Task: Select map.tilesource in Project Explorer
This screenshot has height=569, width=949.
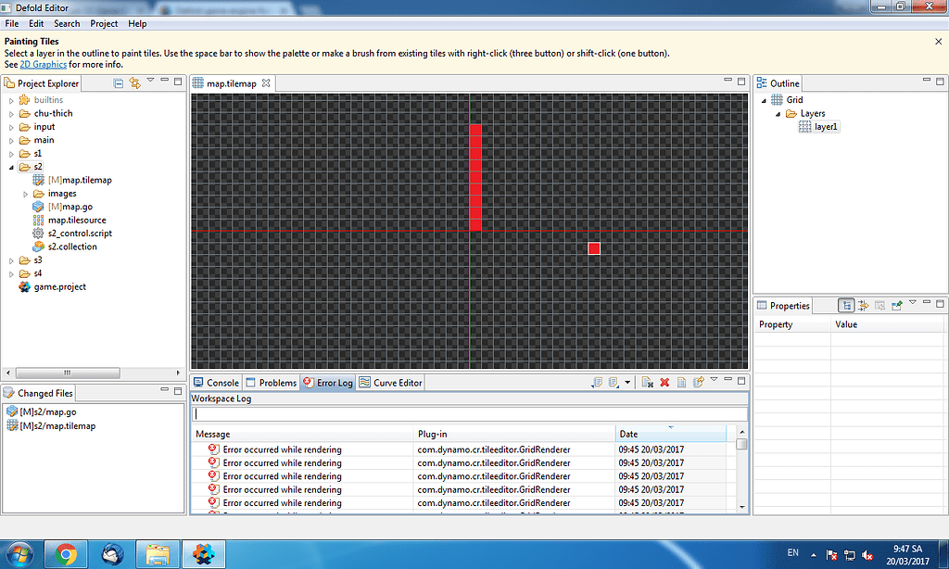Action: pyautogui.click(x=77, y=220)
